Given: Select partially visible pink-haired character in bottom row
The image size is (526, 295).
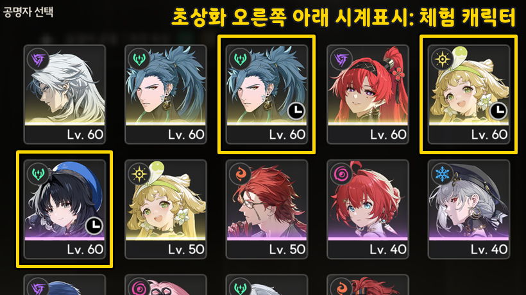Looking at the screenshot, I should [165, 285].
